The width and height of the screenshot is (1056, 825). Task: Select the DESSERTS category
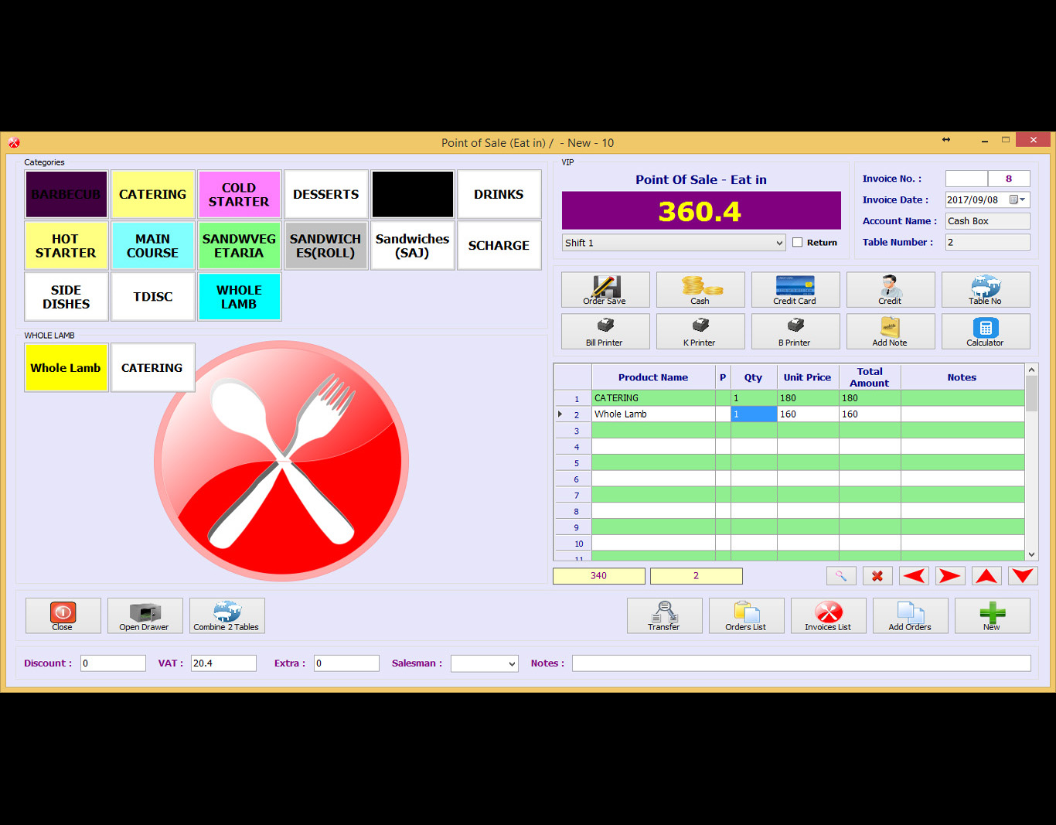tap(325, 195)
